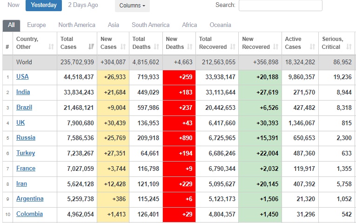The image size is (356, 223).
Task: Click Iran new deaths +229 cell
Action: 179,184
